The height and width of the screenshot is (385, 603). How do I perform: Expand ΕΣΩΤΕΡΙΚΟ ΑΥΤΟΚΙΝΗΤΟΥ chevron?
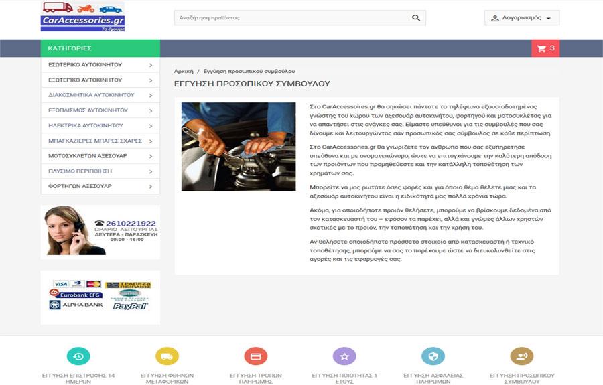(x=151, y=66)
